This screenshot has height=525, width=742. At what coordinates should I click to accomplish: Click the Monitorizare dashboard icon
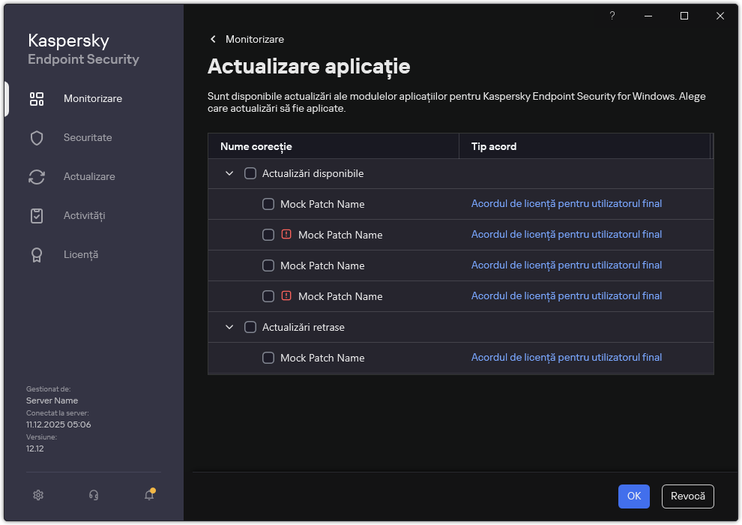click(x=37, y=98)
